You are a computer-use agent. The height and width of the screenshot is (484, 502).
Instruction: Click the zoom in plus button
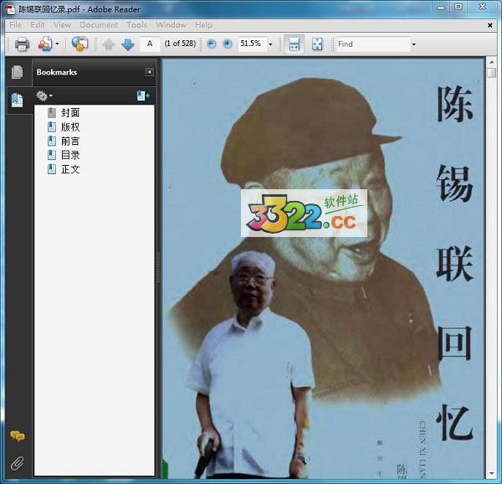point(227,44)
